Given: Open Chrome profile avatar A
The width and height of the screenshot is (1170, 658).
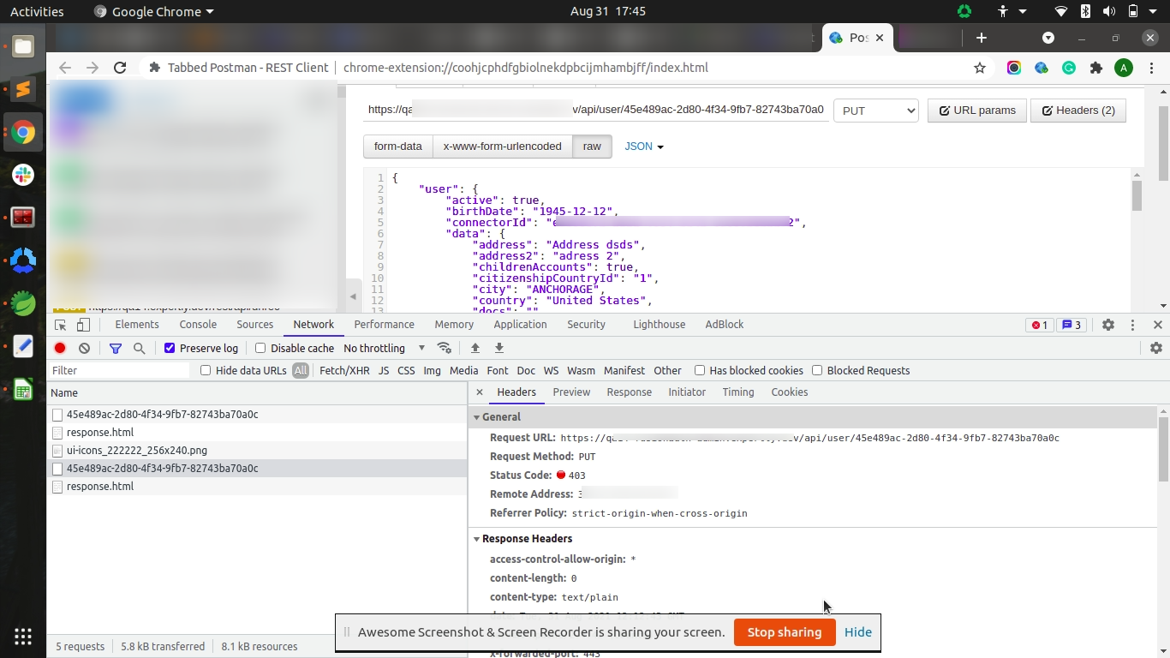Looking at the screenshot, I should pyautogui.click(x=1124, y=68).
